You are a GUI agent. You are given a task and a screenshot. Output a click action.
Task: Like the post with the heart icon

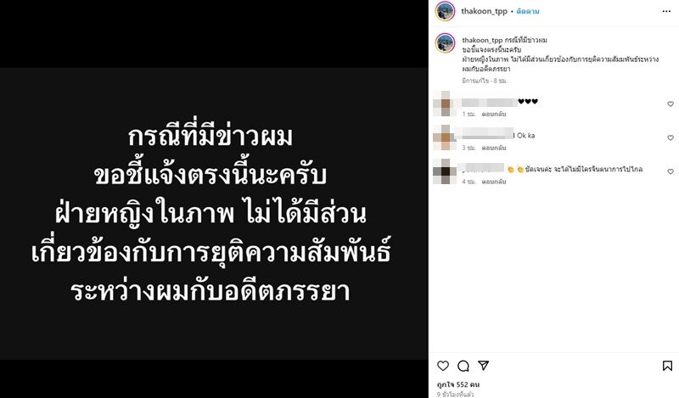[443, 366]
